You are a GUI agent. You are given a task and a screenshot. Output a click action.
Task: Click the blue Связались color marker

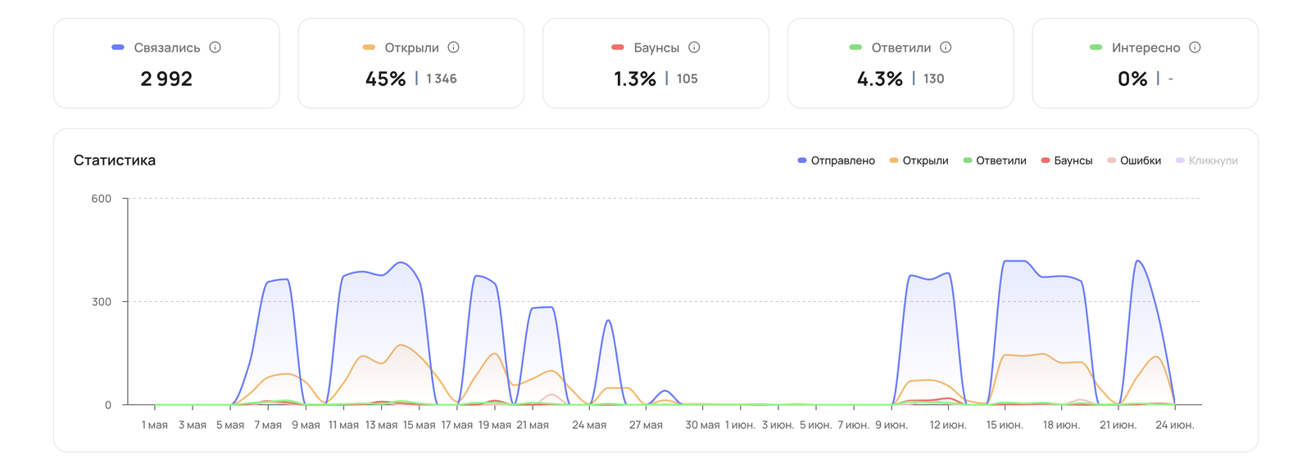coord(118,47)
